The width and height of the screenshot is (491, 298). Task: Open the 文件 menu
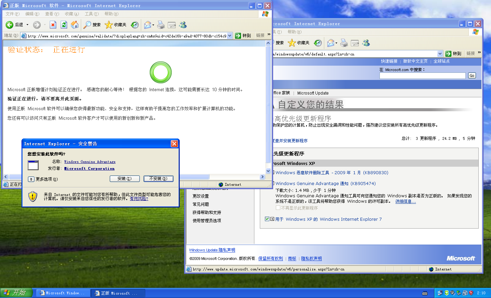click(x=13, y=14)
